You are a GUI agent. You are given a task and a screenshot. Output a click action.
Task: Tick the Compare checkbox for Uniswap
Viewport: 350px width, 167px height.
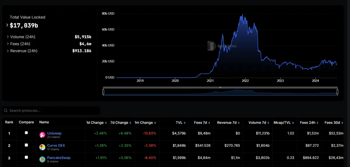click(26, 133)
